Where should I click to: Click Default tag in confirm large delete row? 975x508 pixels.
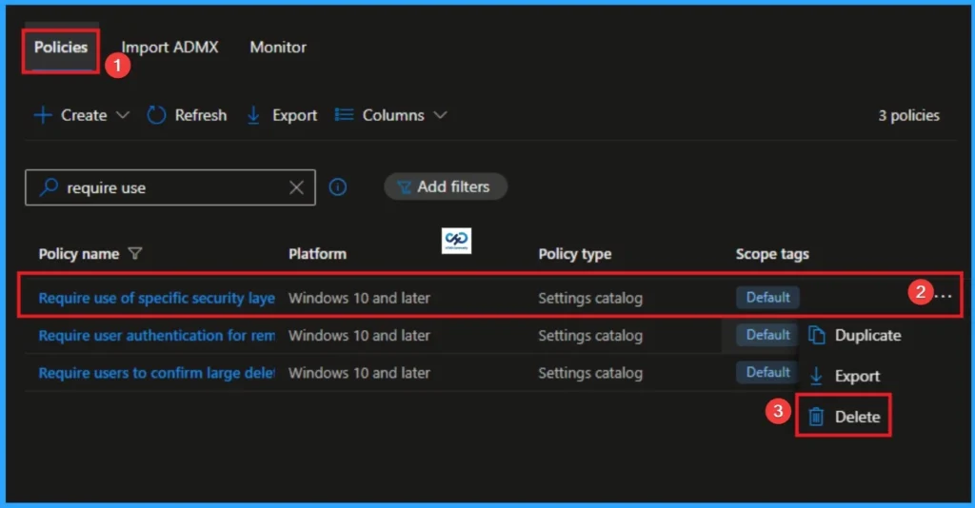coord(768,372)
